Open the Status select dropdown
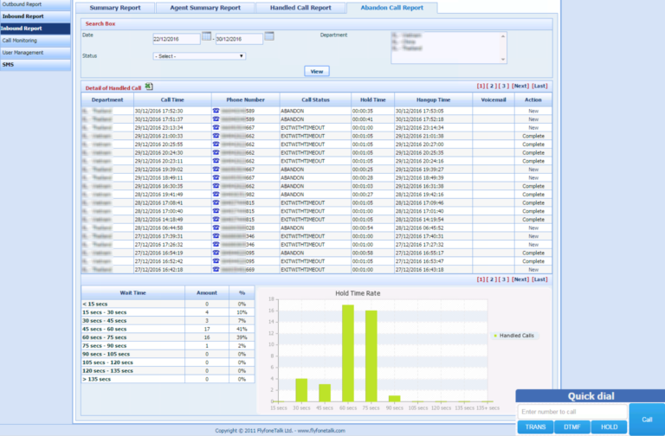Image resolution: width=665 pixels, height=436 pixels. (199, 56)
